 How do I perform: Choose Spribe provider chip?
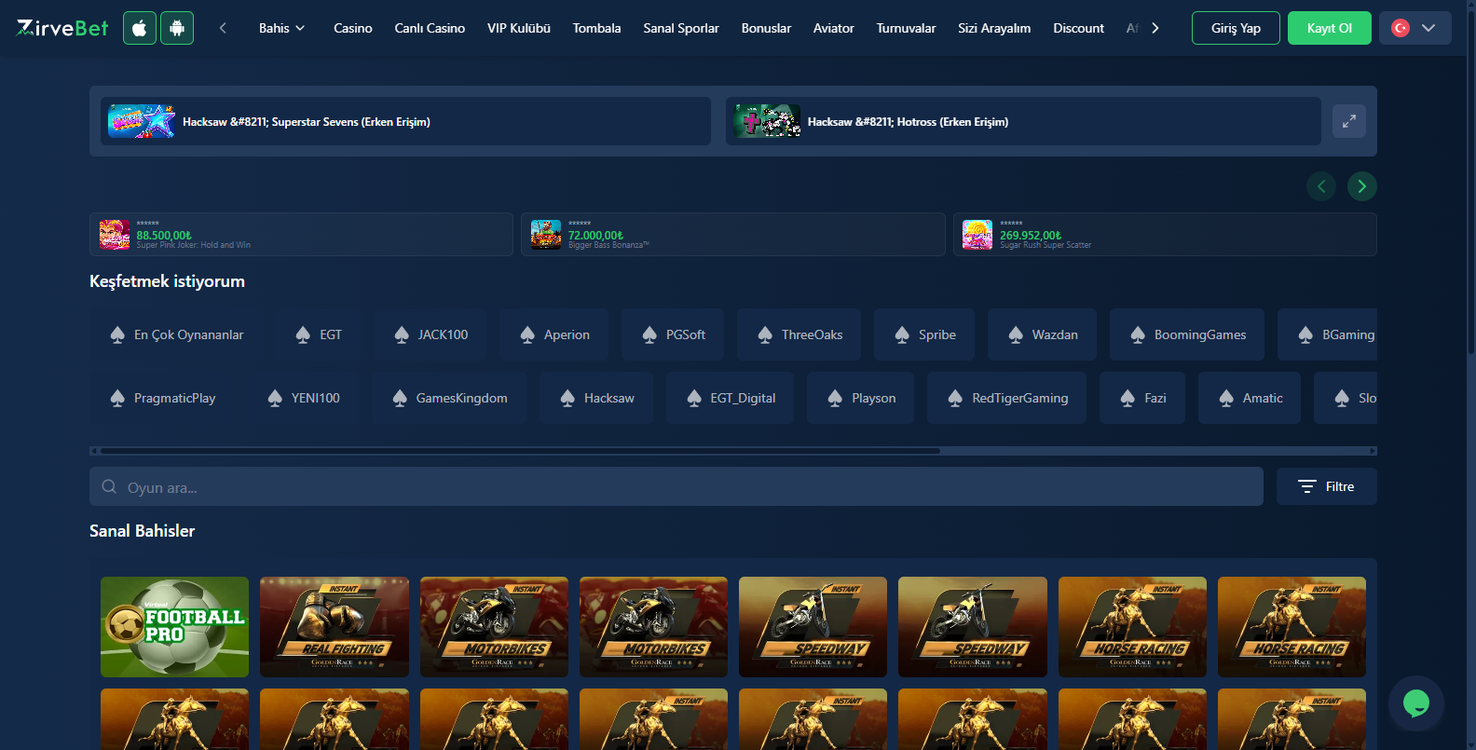(924, 334)
